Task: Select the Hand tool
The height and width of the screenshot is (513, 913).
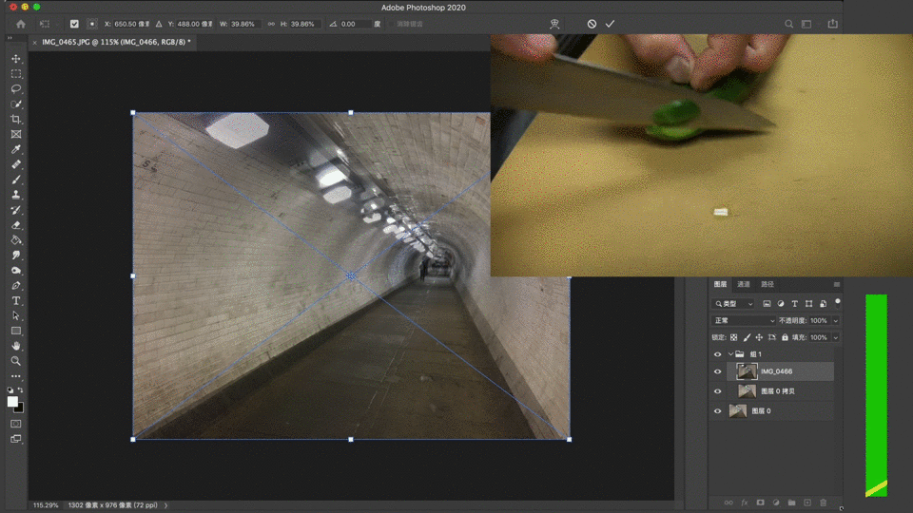Action: [16, 347]
